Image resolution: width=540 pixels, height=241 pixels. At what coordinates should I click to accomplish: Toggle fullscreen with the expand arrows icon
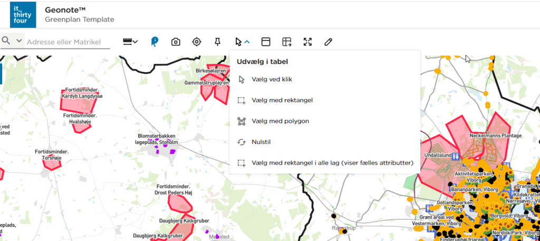(x=308, y=42)
